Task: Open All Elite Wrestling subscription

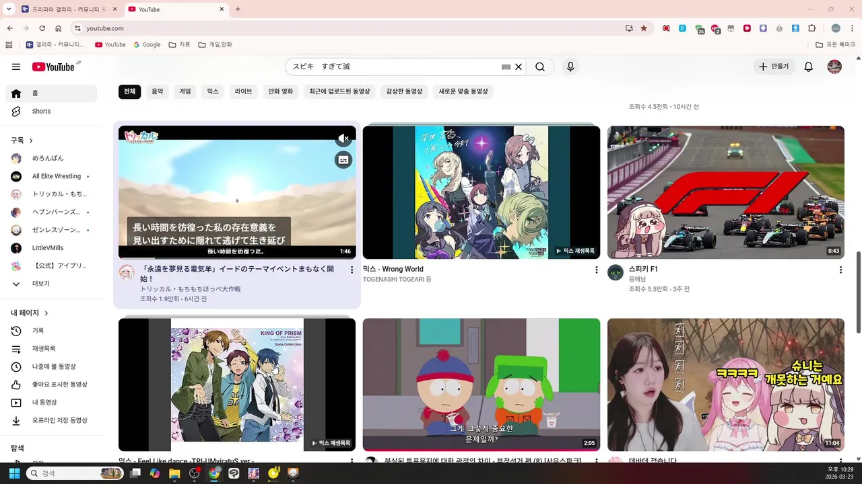Action: click(x=51, y=176)
